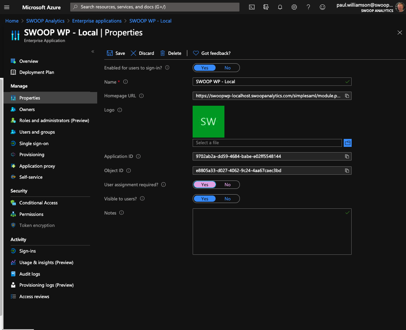Set Visible to users to Yes
This screenshot has width=406, height=330.
point(205,199)
